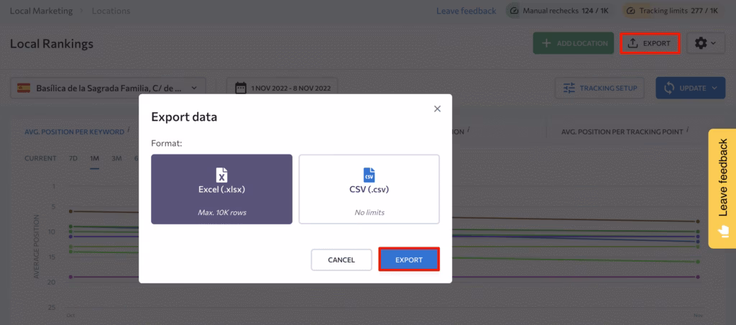
Task: Click the Update refresh icon
Action: [669, 88]
